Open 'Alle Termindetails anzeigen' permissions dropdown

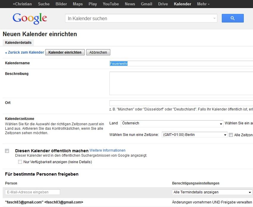(x=212, y=192)
